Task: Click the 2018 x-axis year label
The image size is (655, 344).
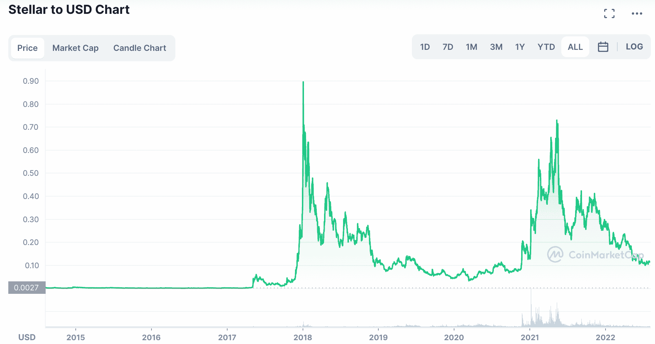Action: pyautogui.click(x=303, y=337)
